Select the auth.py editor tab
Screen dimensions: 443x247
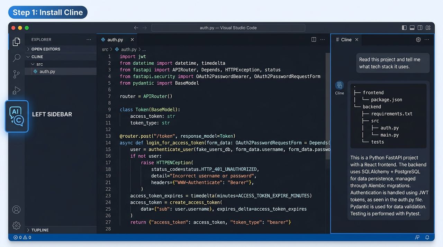coord(117,39)
